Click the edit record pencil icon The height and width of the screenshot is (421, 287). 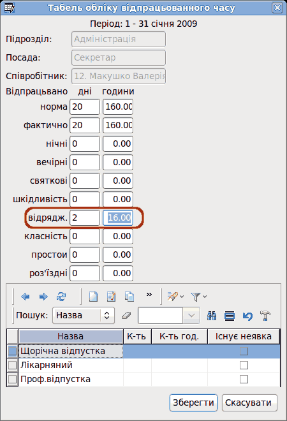pos(111,297)
